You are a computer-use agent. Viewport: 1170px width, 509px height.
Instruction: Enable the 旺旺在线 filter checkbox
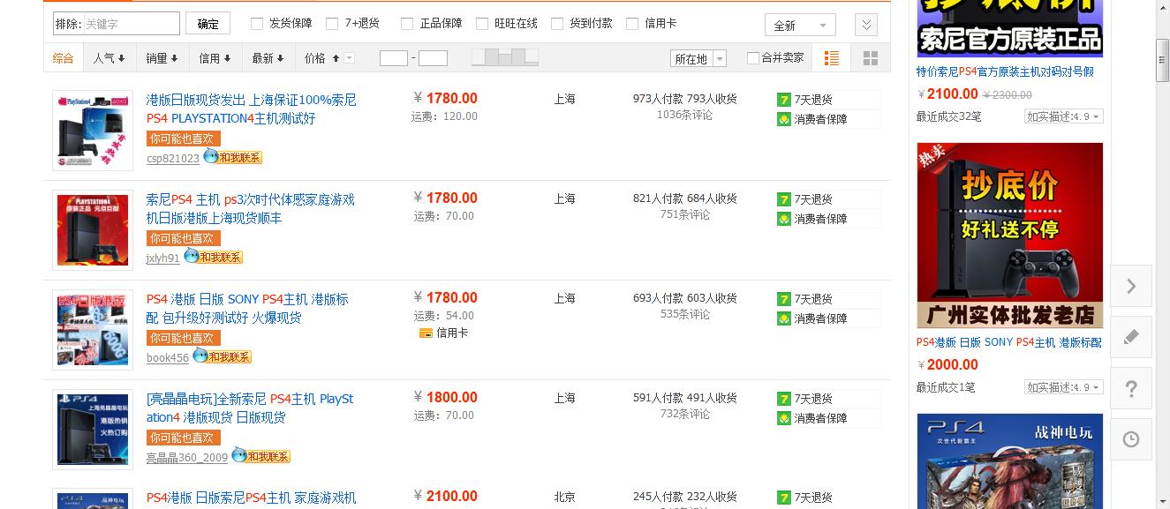482,24
